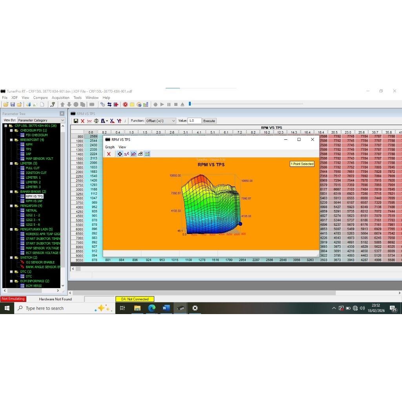Click the open file folder icon in main toolbar

click(x=5, y=104)
